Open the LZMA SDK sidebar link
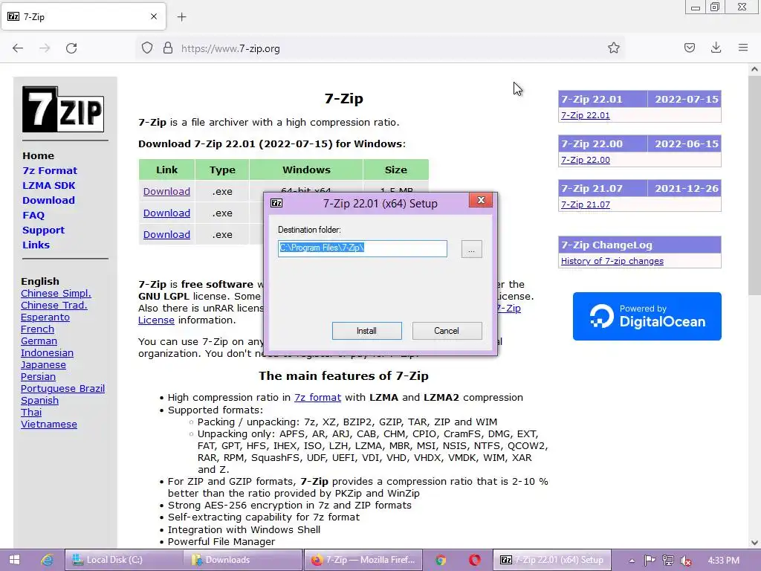761x571 pixels. point(48,185)
